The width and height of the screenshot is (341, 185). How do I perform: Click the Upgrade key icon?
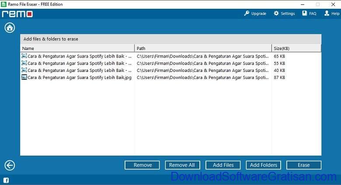pyautogui.click(x=247, y=13)
